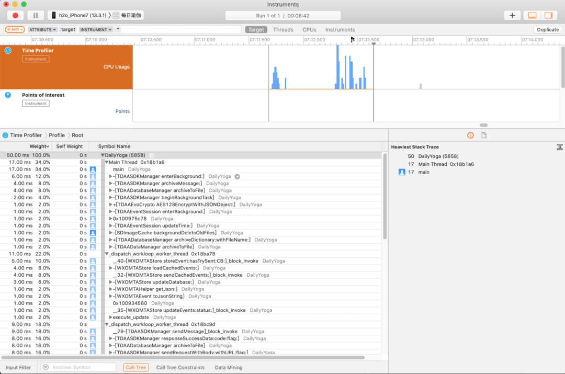The height and width of the screenshot is (374, 565).
Task: Switch to the CPUs tab
Action: 309,29
